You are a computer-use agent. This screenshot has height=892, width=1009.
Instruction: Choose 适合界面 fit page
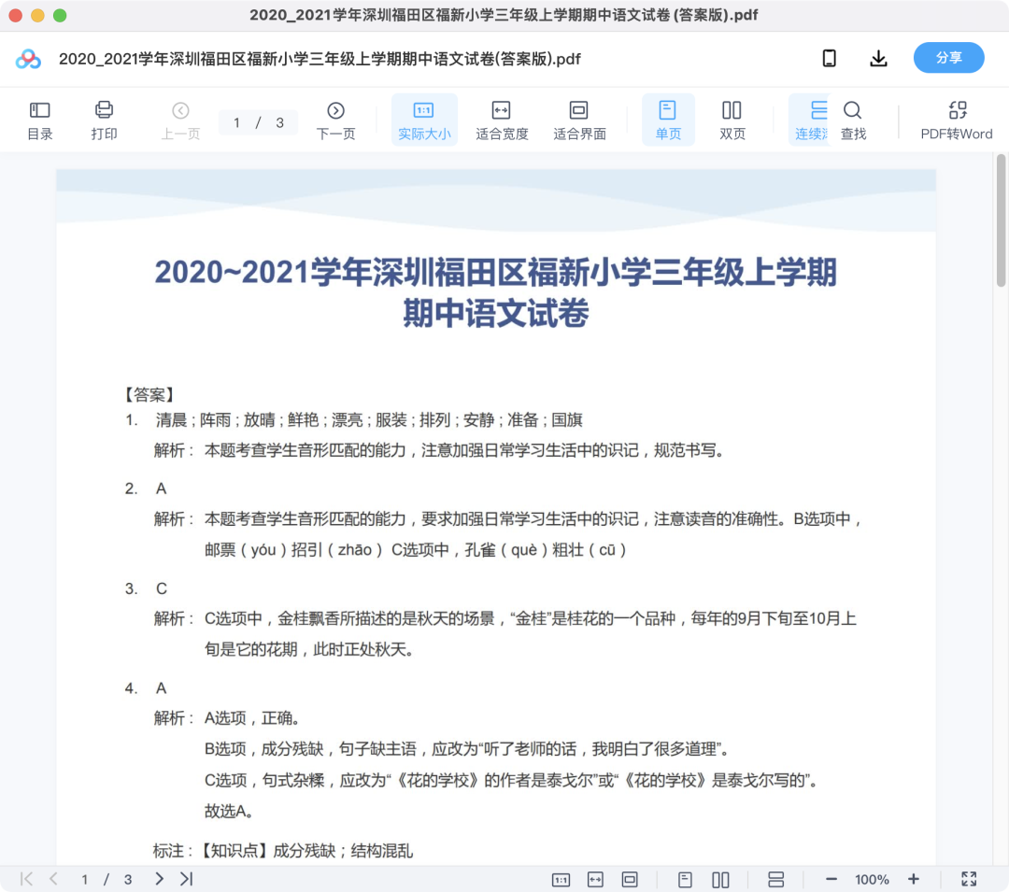coord(579,120)
